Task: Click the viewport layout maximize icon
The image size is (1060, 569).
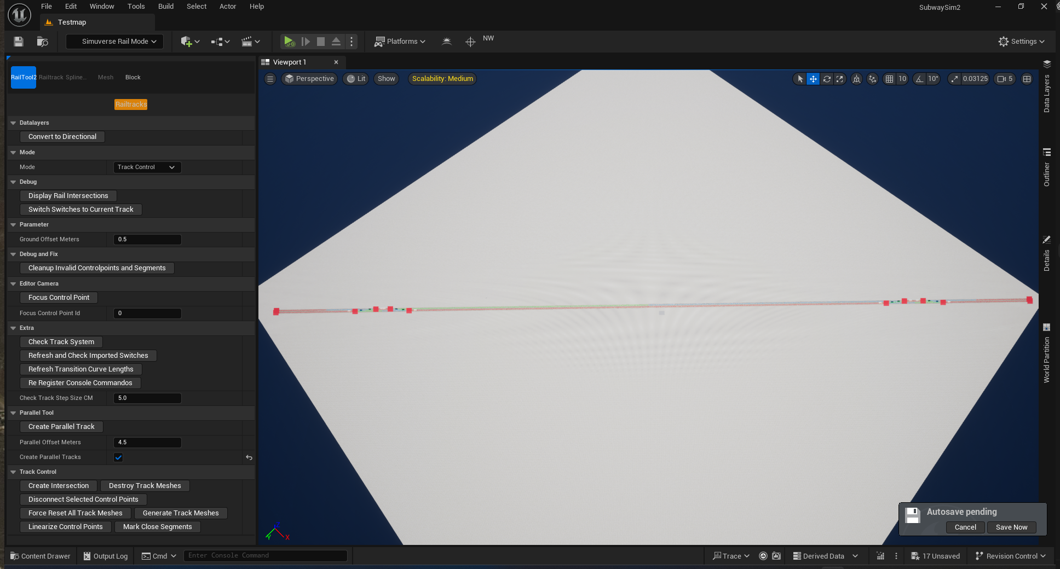Action: coord(1027,79)
